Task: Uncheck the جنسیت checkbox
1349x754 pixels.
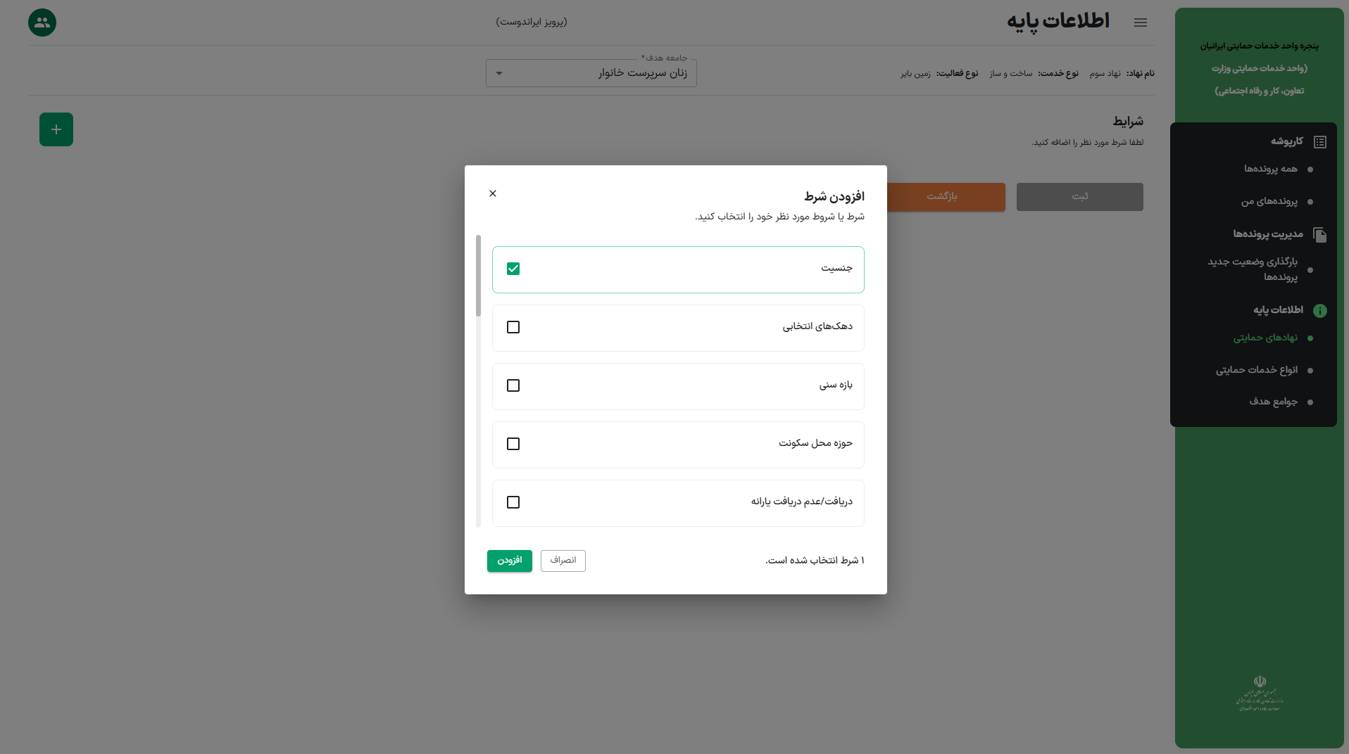Action: (x=513, y=269)
